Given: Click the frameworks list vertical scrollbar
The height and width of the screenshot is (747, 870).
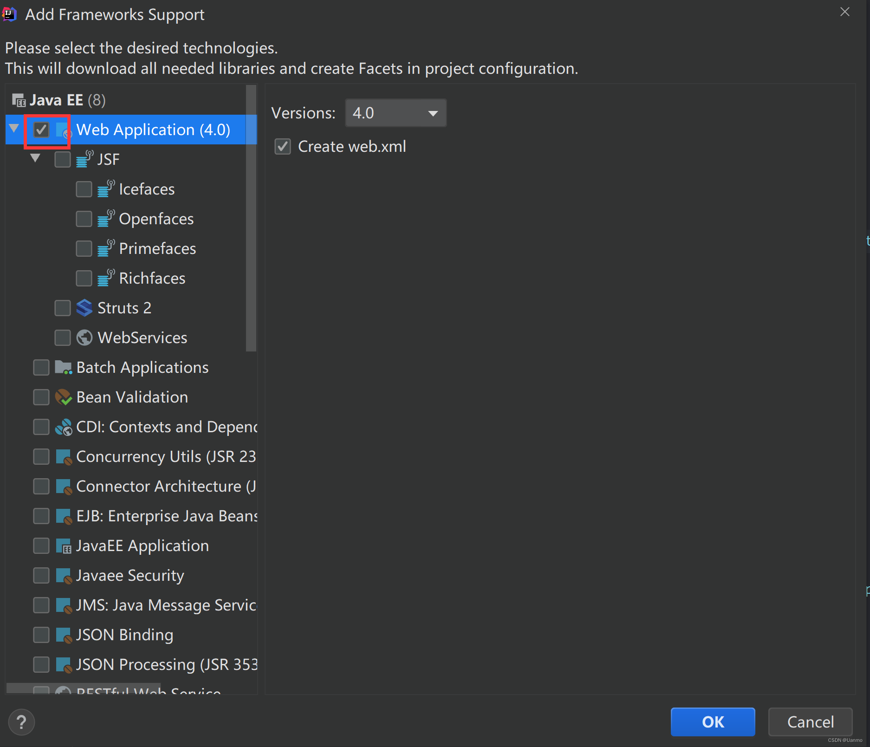Looking at the screenshot, I should (251, 218).
